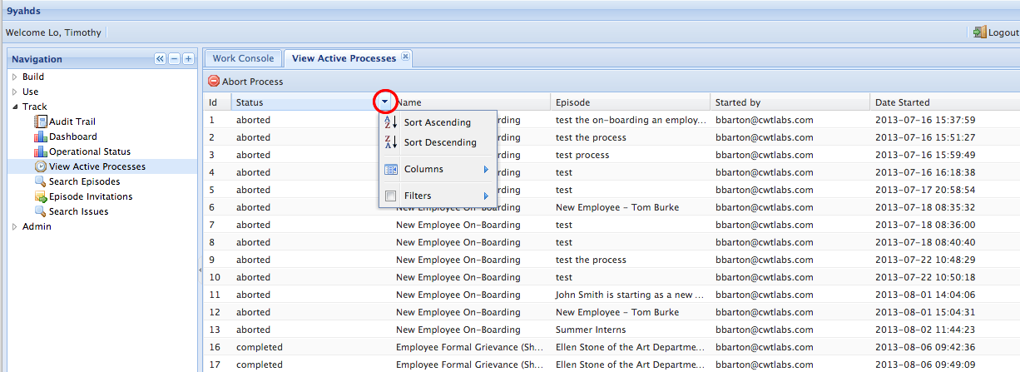
Task: Select row with episode 'test the on-boarding an employ...'
Action: [612, 120]
